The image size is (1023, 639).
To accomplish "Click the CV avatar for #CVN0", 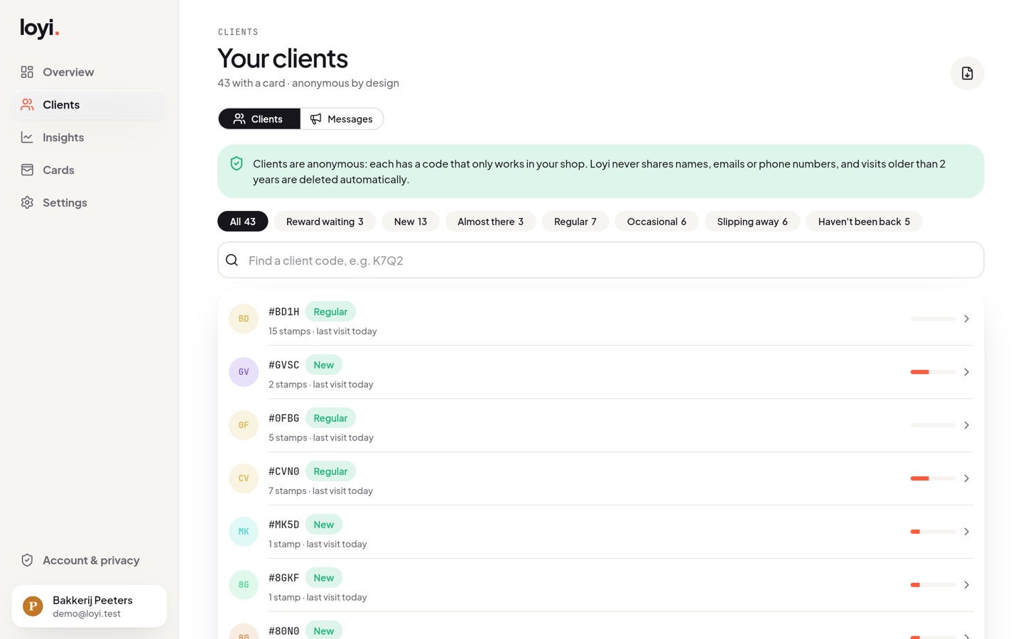I will point(244,479).
